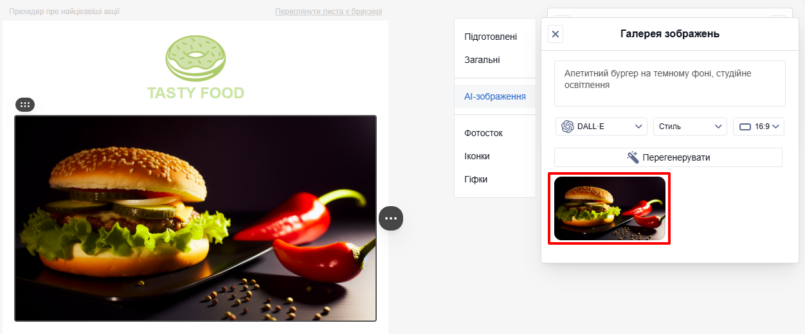The width and height of the screenshot is (805, 334).
Task: Close the image gallery panel
Action: 556,34
